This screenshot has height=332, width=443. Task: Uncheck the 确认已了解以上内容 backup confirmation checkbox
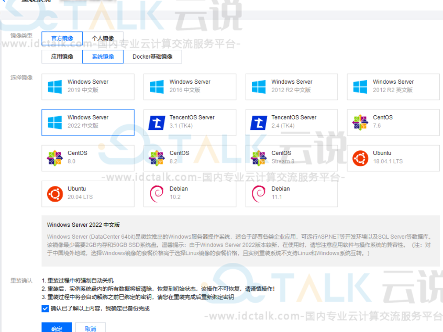tap(45, 308)
